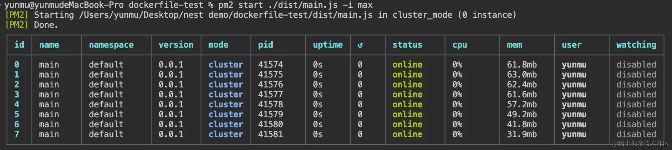The height and width of the screenshot is (150, 672).
Task: Click memory value 62.4mb
Action: click(522, 85)
